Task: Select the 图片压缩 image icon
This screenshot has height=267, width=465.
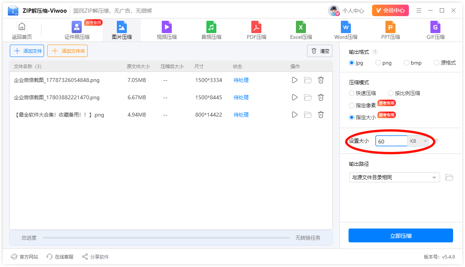Action: click(x=122, y=27)
